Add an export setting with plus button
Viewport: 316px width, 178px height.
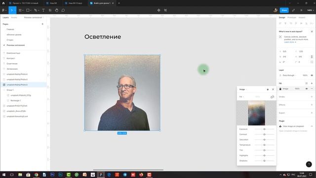(312, 113)
